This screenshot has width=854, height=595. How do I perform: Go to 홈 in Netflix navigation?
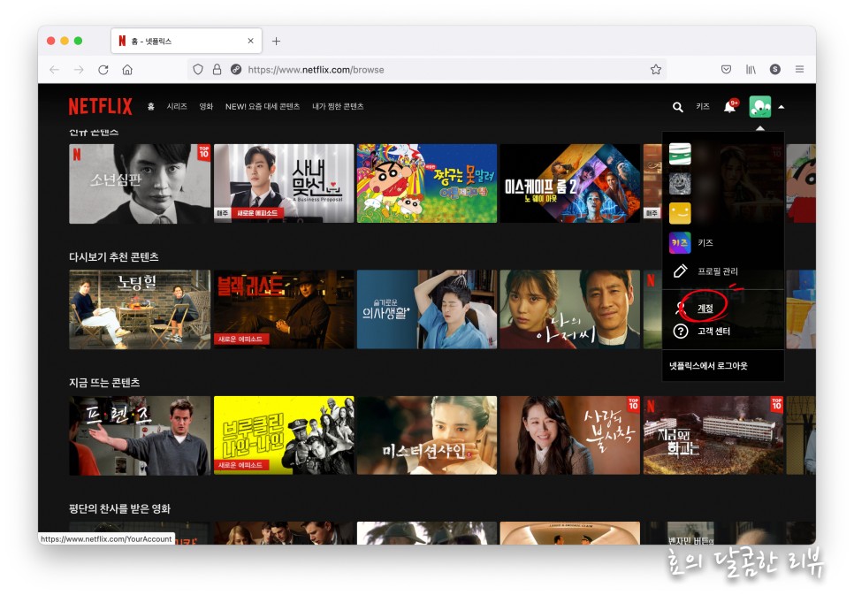[151, 106]
